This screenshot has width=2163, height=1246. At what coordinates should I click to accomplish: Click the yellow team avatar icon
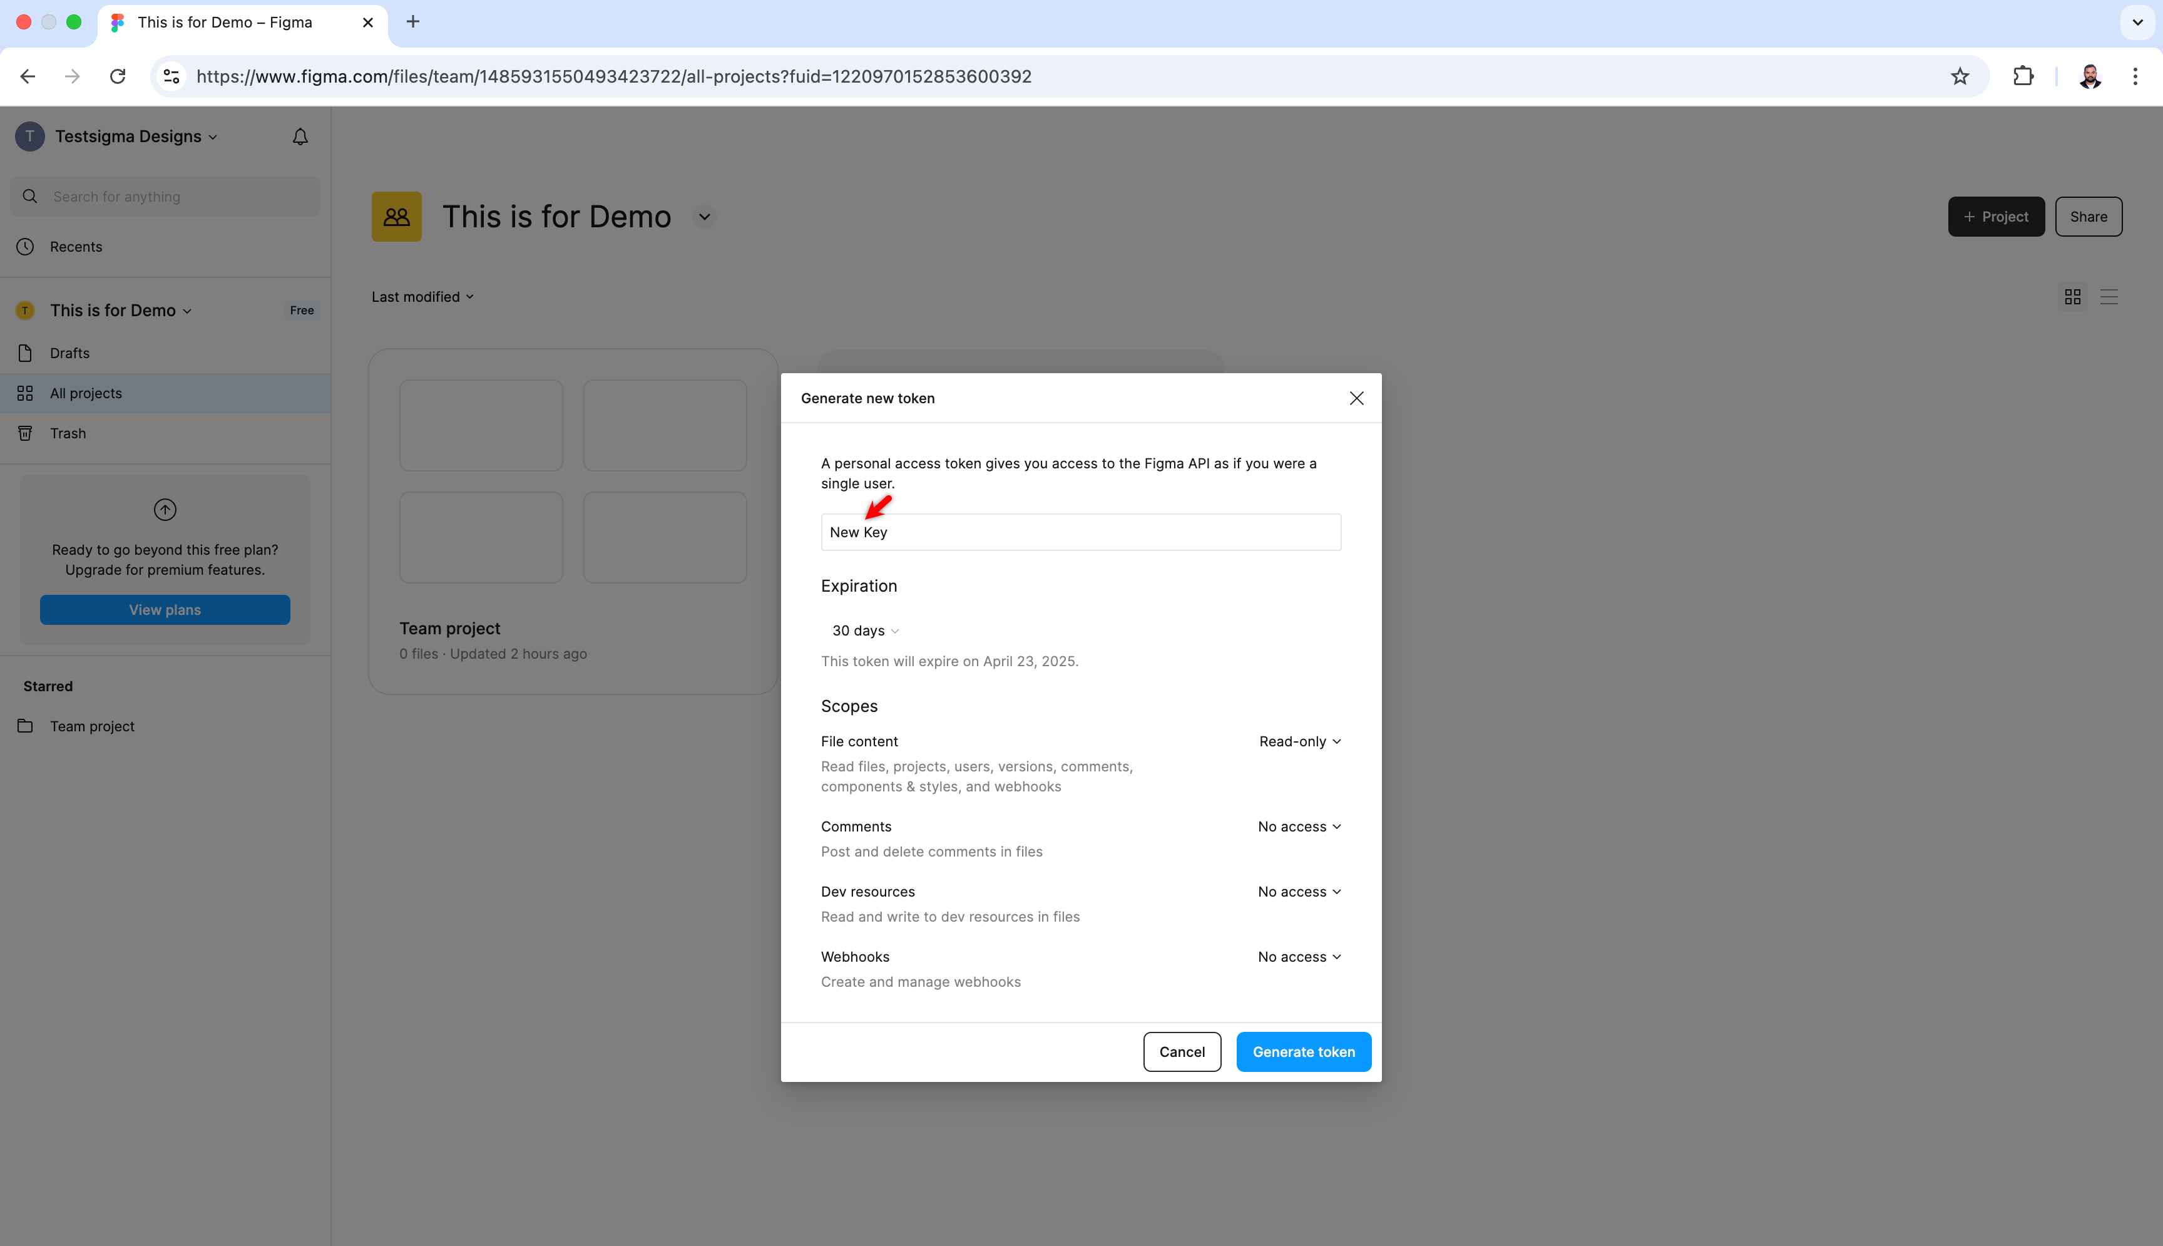pos(396,217)
